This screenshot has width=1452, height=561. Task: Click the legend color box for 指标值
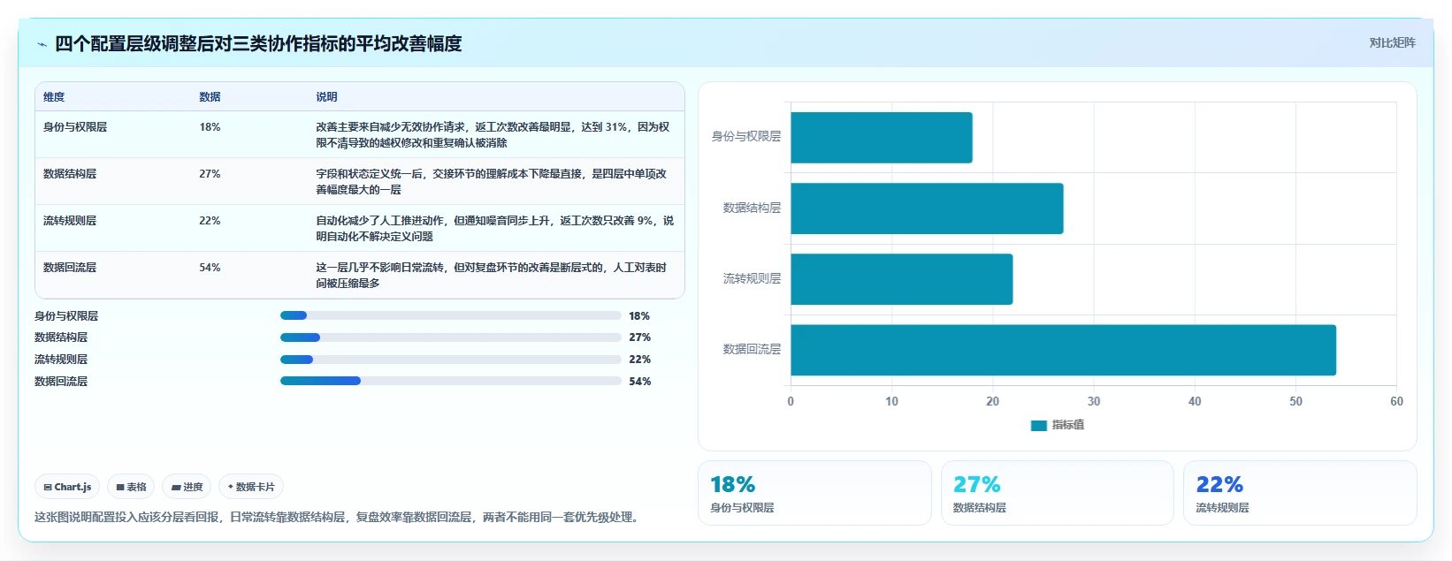pyautogui.click(x=1039, y=426)
